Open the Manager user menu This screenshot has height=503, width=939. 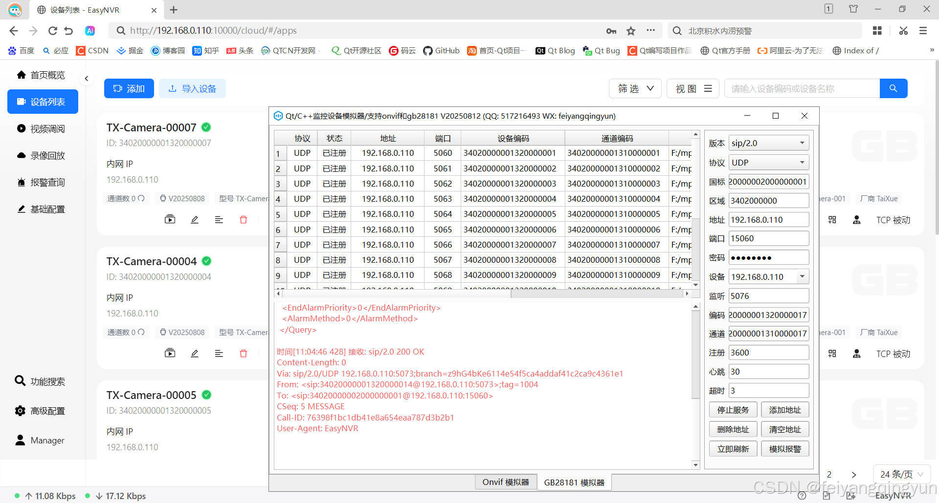click(x=40, y=440)
